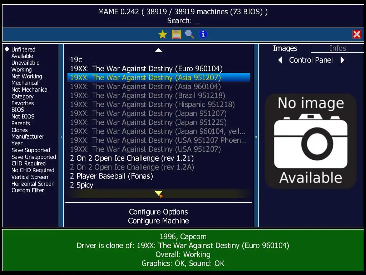
Task: Choose the Manufacturer filter
Action: point(28,136)
